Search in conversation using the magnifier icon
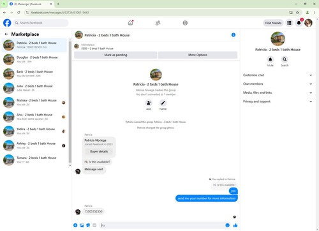The image size is (319, 231). (285, 59)
